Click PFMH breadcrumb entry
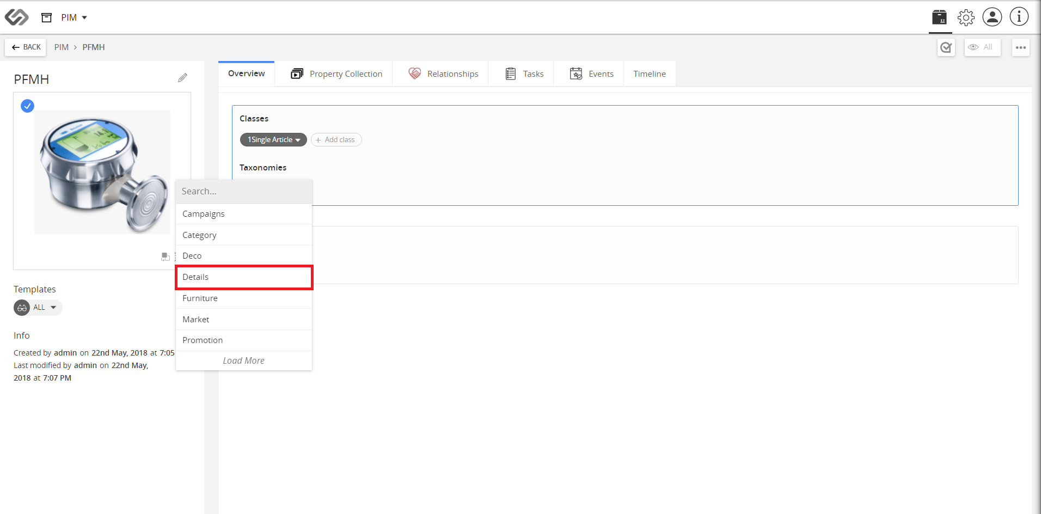 (94, 47)
